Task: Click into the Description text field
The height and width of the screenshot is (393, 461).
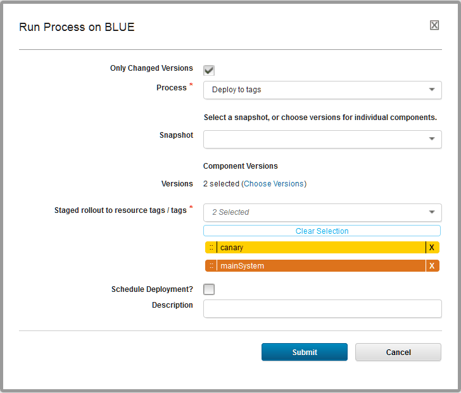Action: [x=322, y=308]
